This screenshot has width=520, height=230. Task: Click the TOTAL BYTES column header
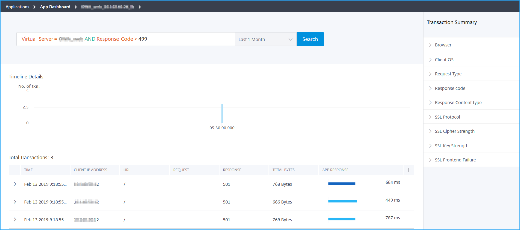pos(294,170)
